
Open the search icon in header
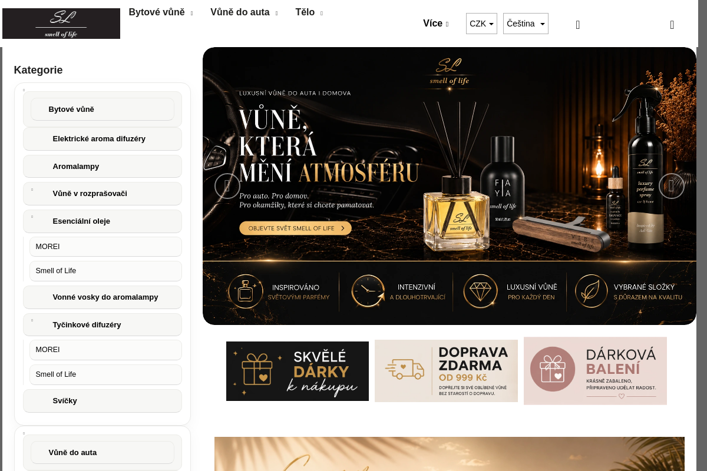(578, 25)
